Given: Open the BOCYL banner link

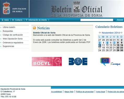Looking at the screenshot, I should (47, 61).
